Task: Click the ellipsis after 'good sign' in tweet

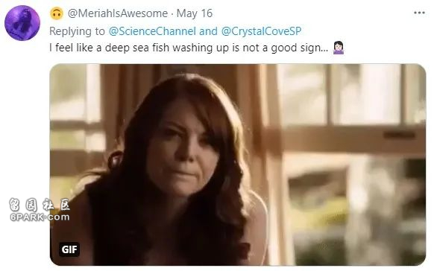Action: click(324, 51)
